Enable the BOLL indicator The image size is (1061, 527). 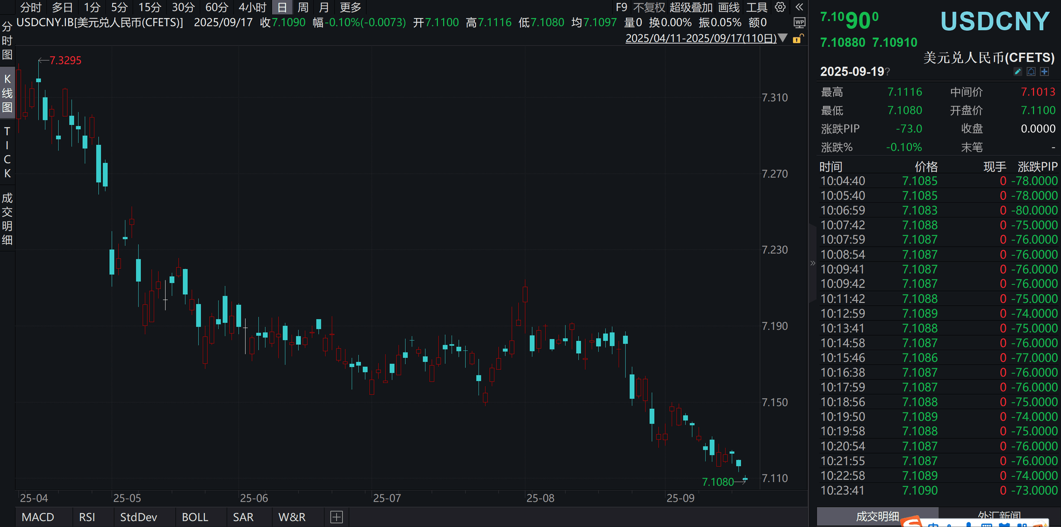coord(195,517)
